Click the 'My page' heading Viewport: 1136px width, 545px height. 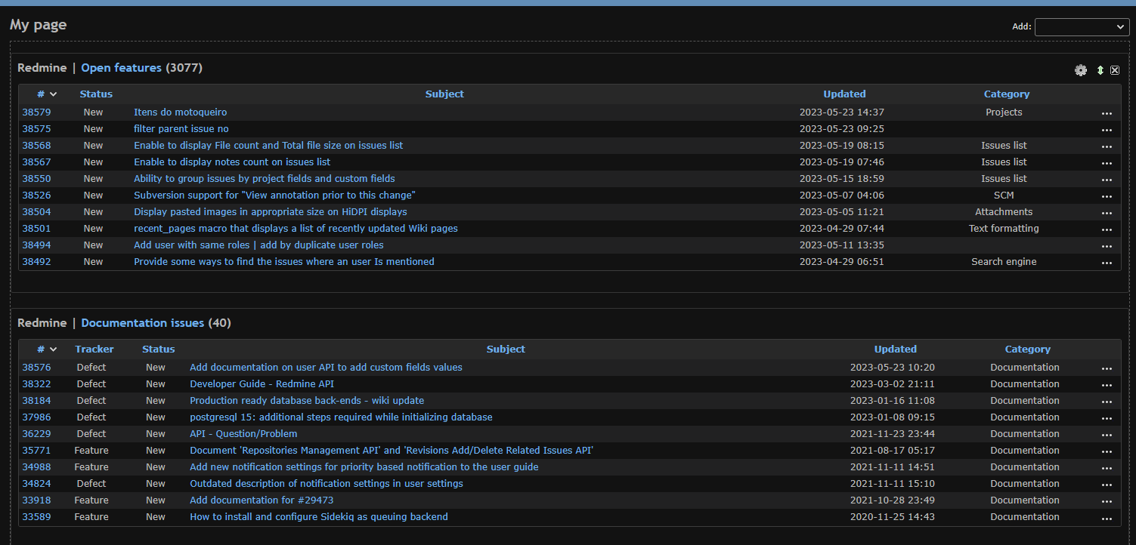click(38, 25)
